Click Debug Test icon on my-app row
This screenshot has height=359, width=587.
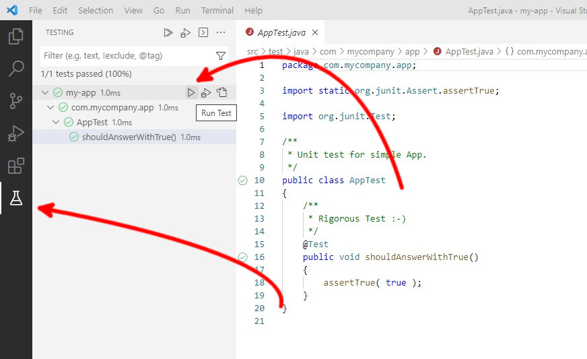[x=207, y=93]
